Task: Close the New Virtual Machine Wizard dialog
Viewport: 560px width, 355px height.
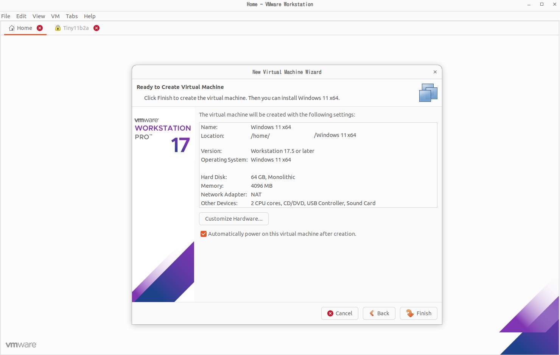Action: [435, 72]
